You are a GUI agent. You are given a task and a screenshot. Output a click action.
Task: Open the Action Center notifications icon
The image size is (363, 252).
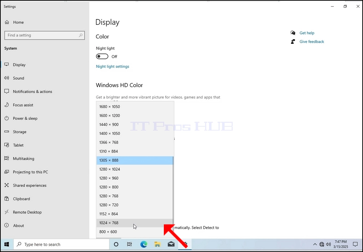[355, 244]
